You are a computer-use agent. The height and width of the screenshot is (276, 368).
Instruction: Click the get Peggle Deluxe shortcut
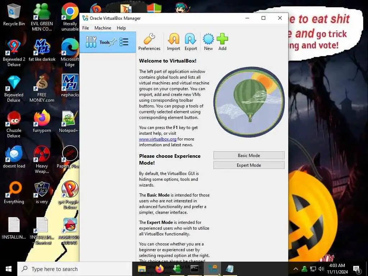click(x=70, y=195)
